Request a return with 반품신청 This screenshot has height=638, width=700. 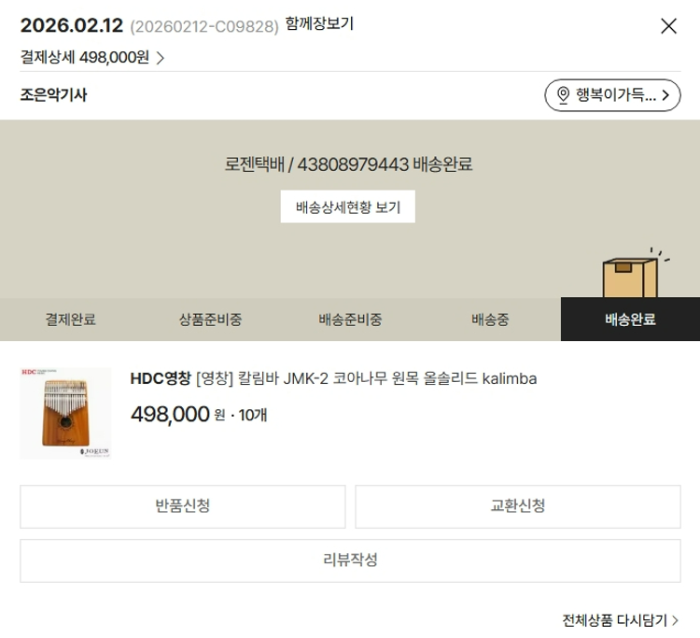(x=183, y=506)
